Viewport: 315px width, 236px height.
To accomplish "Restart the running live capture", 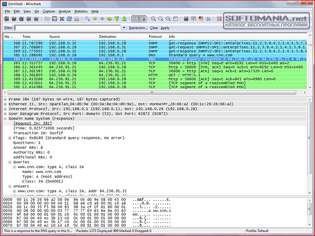I will click(x=37, y=19).
